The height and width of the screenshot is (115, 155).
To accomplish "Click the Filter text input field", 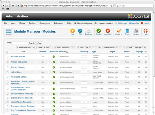I will point(19,43).
